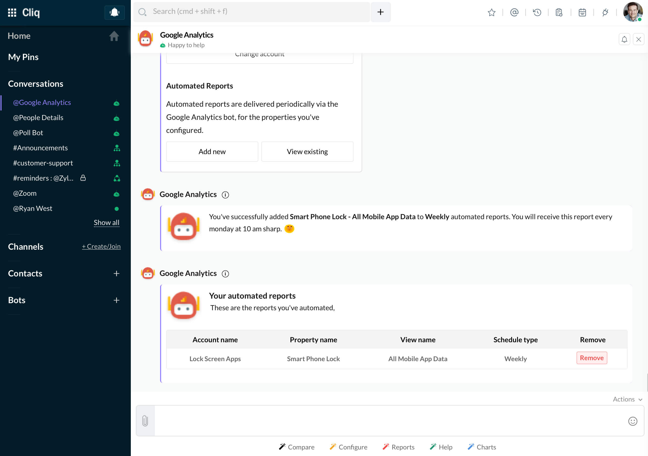Open the notes clipboard icon
648x456 pixels.
click(x=559, y=12)
